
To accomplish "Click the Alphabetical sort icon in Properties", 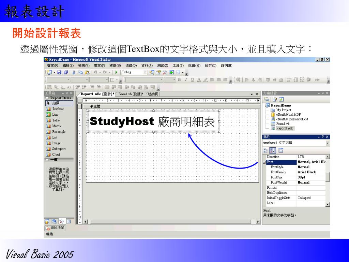I will point(273,150).
